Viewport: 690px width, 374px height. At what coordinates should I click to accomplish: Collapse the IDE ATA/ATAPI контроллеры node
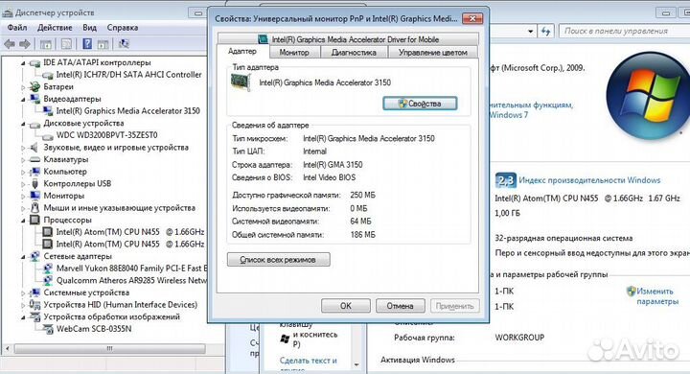point(23,63)
